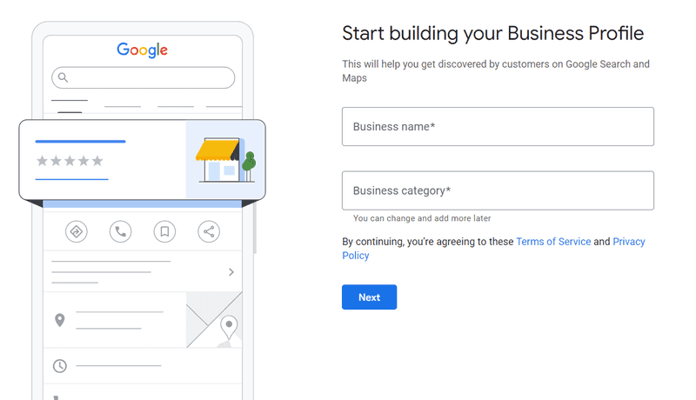This screenshot has height=400, width=696.
Task: Click the Business category input field
Action: tap(498, 190)
